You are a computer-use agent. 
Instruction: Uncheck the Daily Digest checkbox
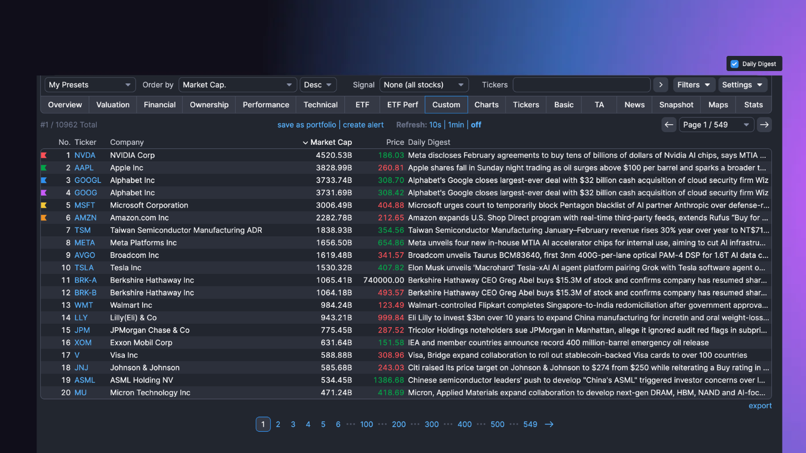point(734,64)
